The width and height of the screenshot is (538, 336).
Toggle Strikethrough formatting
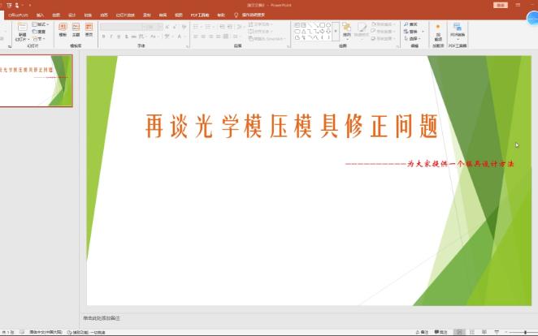pyautogui.click(x=134, y=37)
